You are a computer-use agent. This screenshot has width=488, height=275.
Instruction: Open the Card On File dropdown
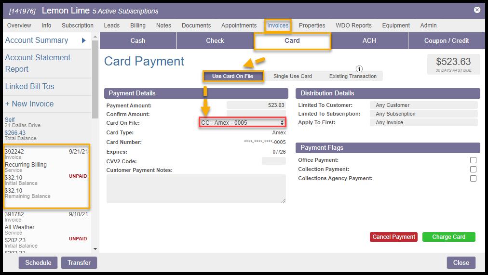click(x=243, y=123)
